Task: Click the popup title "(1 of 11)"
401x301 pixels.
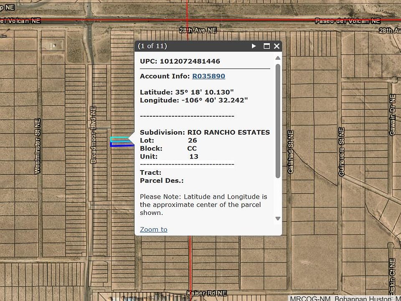Action: click(152, 46)
